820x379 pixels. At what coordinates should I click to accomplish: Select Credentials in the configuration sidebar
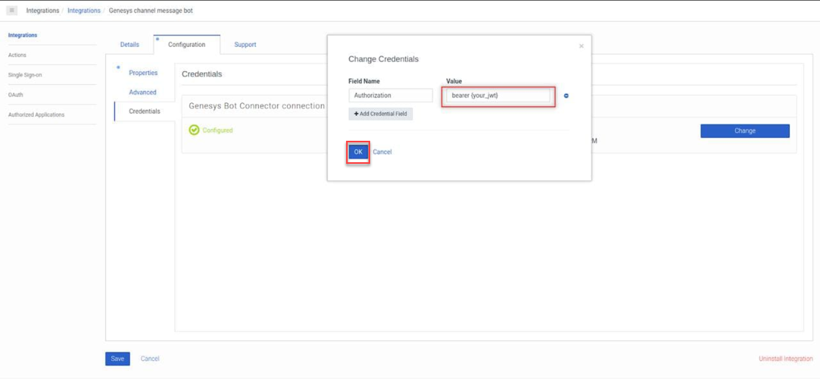pos(144,111)
